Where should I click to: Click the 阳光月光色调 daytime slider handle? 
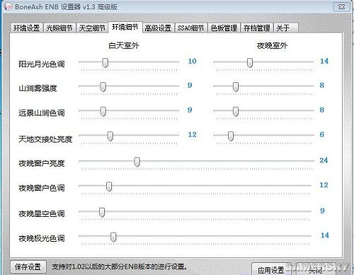(x=105, y=62)
